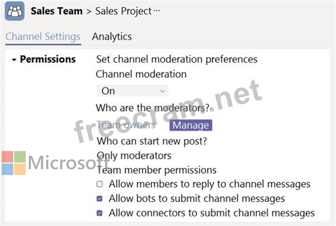Collapse the Permissions section
Viewport: 336px width, 226px height.
tap(14, 60)
